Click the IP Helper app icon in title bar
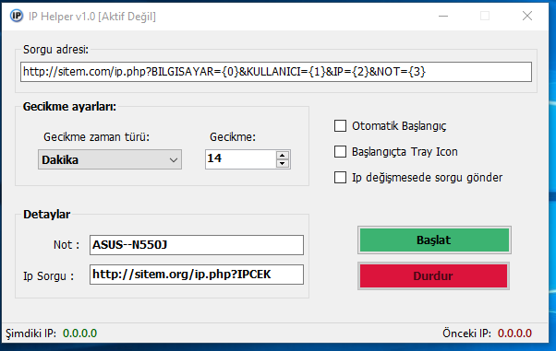Screen dimensions: 556x351 click(x=17, y=16)
